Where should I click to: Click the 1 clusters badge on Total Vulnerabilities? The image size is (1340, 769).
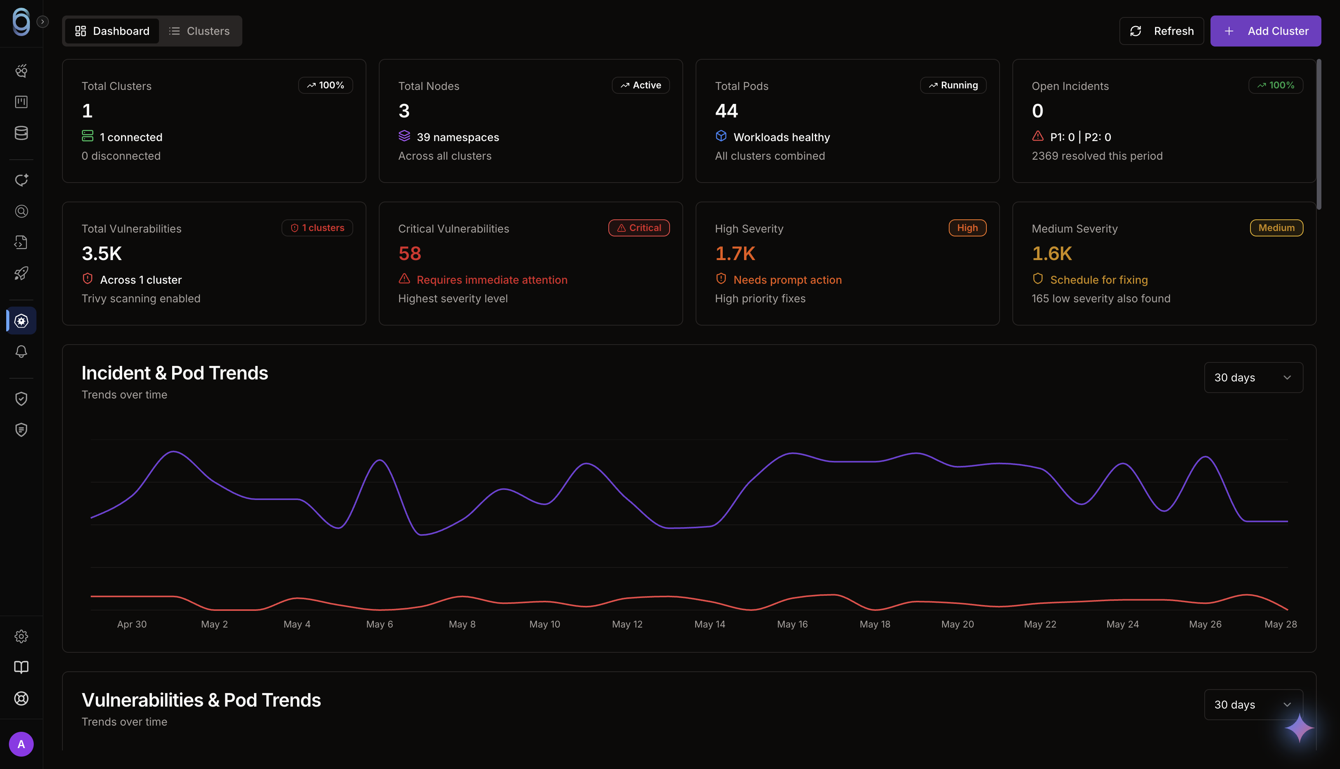318,228
